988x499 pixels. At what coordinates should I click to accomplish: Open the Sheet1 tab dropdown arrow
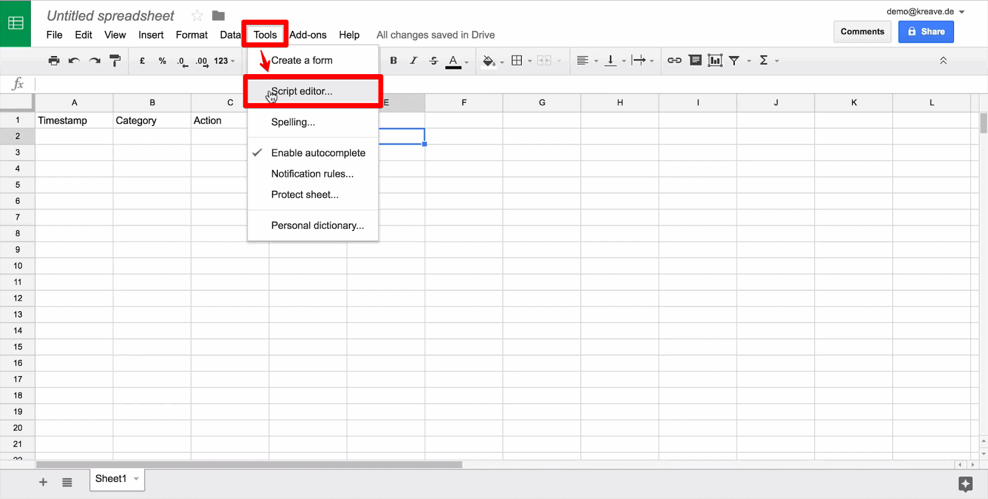[136, 479]
